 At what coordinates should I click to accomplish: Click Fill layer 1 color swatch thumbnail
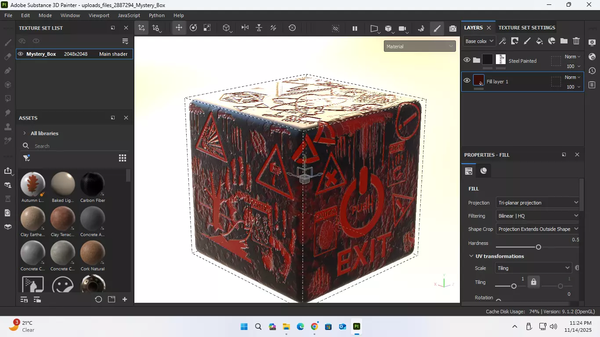click(x=479, y=81)
